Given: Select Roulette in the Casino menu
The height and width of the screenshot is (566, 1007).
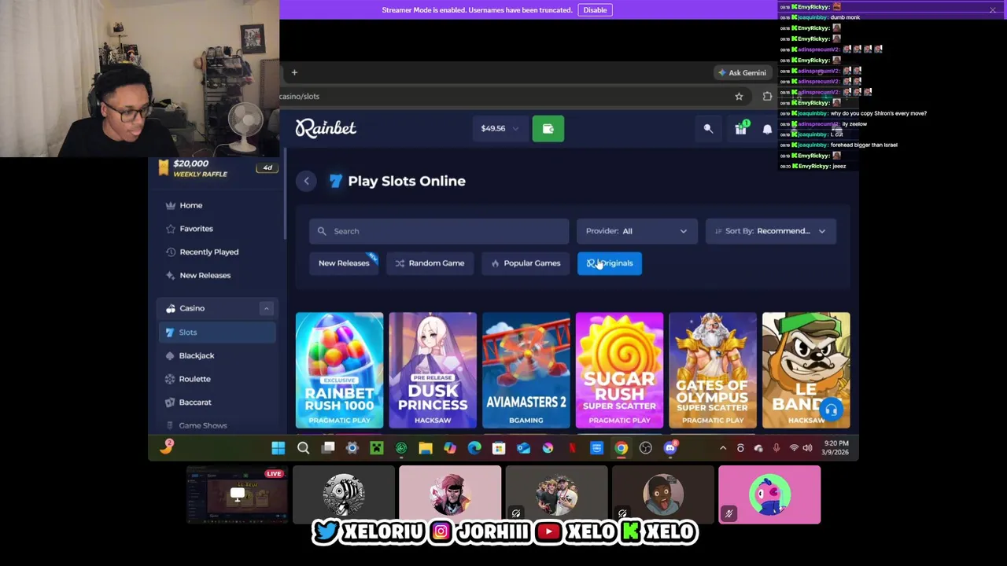Looking at the screenshot, I should click(x=194, y=379).
